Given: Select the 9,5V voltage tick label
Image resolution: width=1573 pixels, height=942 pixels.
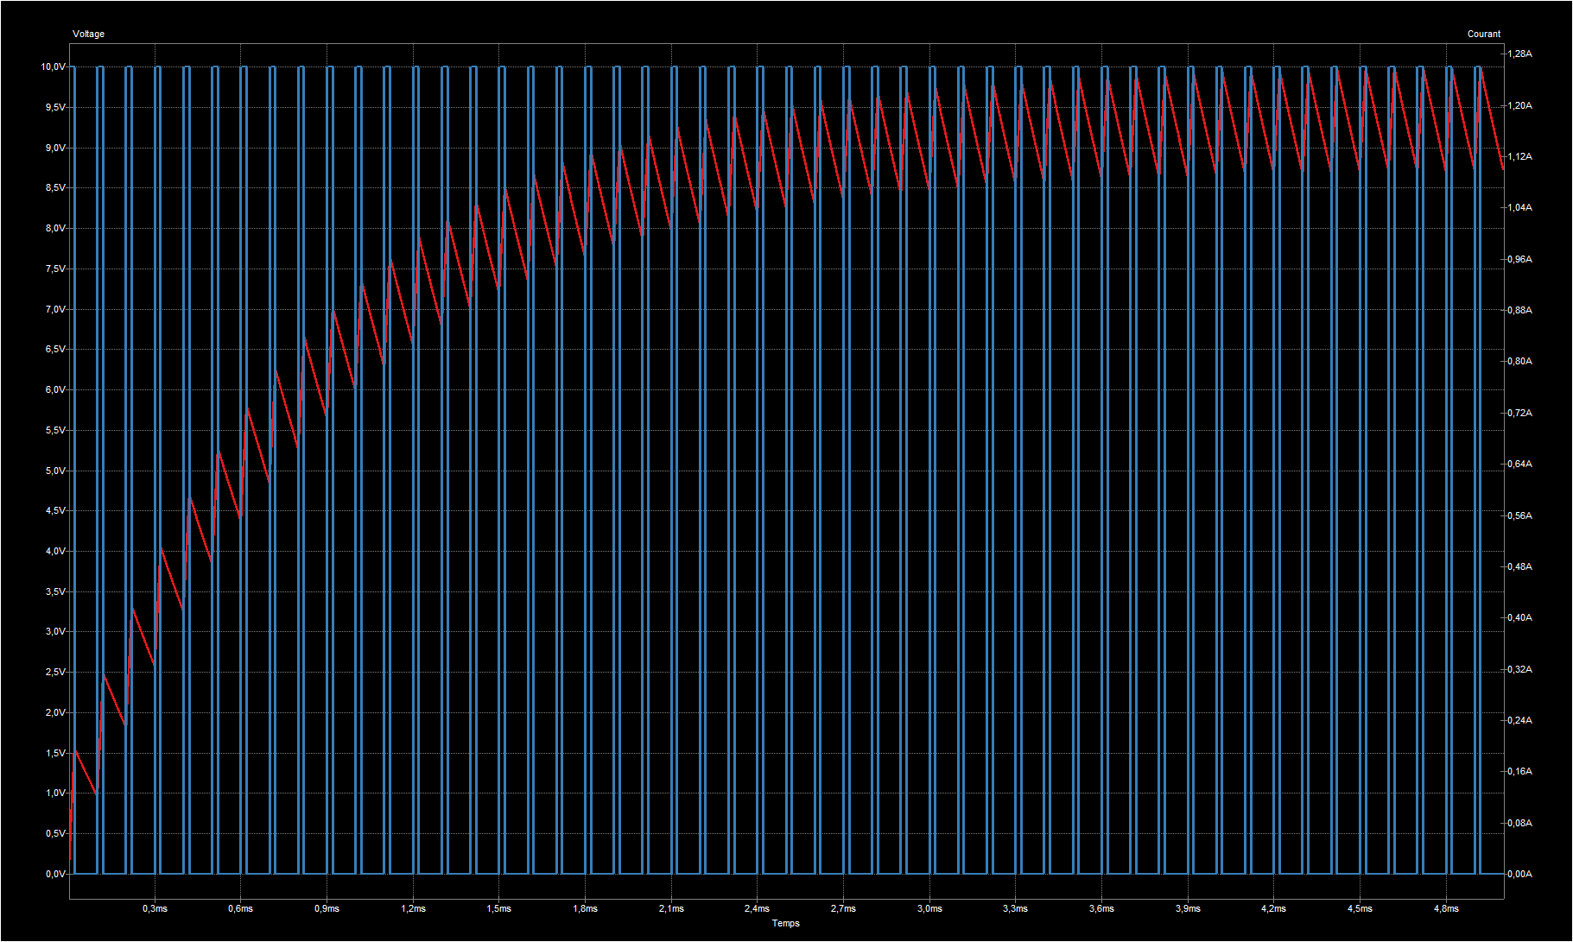Looking at the screenshot, I should point(55,107).
